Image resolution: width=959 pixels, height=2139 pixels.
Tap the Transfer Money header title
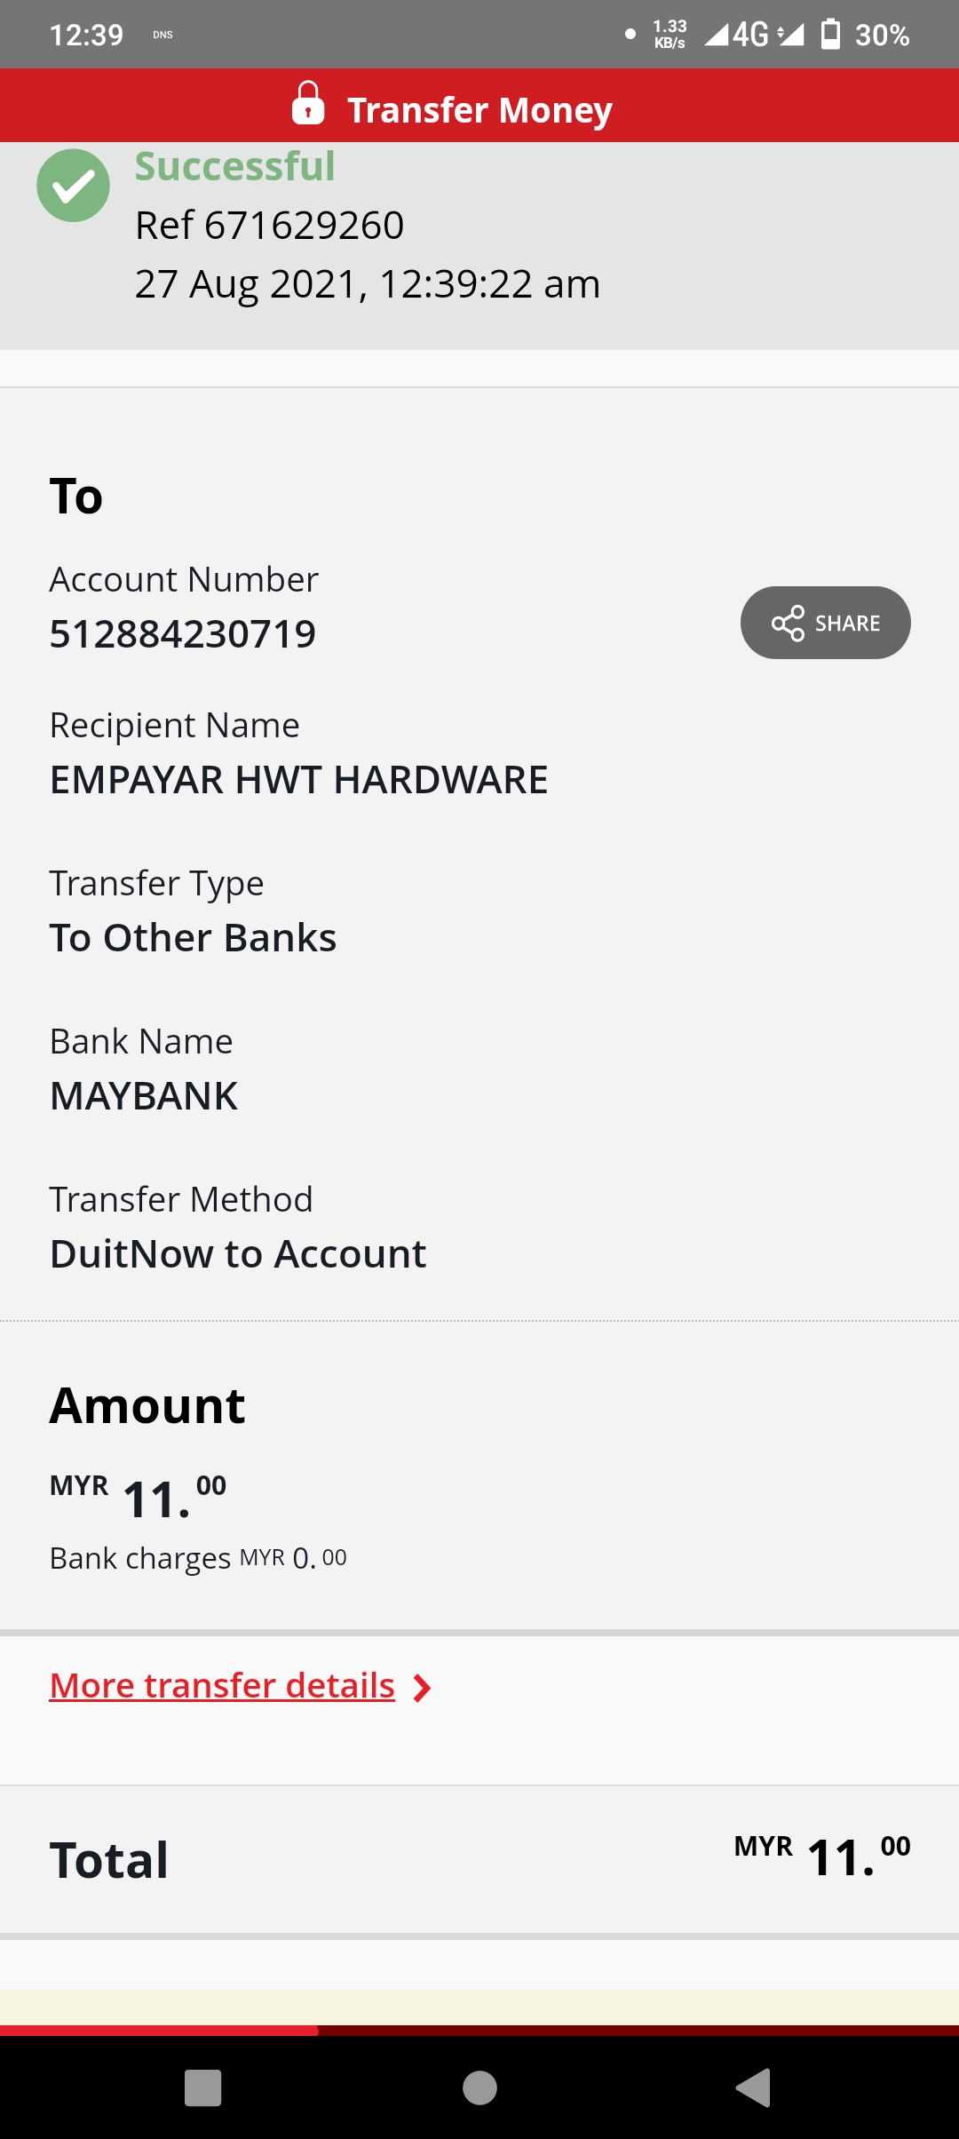coord(479,110)
